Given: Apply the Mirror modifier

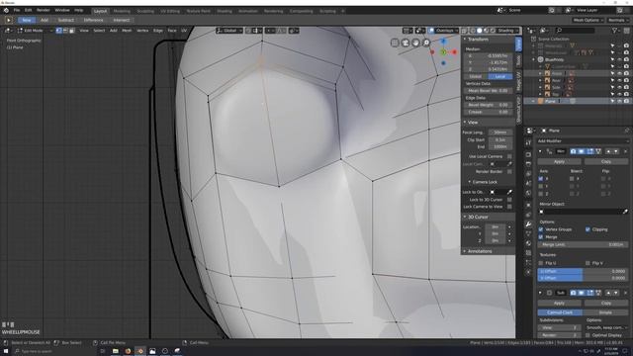Looking at the screenshot, I should tap(559, 161).
